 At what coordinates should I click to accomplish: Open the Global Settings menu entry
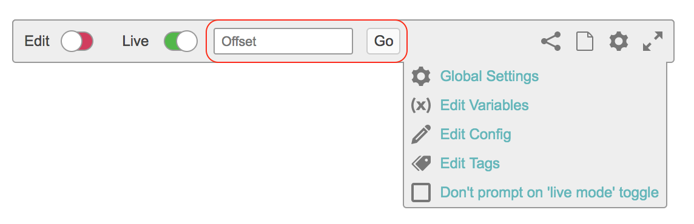tap(489, 76)
